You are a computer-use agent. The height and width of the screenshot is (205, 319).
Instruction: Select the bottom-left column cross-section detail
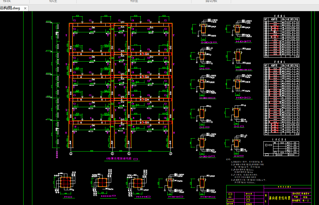click(x=65, y=183)
